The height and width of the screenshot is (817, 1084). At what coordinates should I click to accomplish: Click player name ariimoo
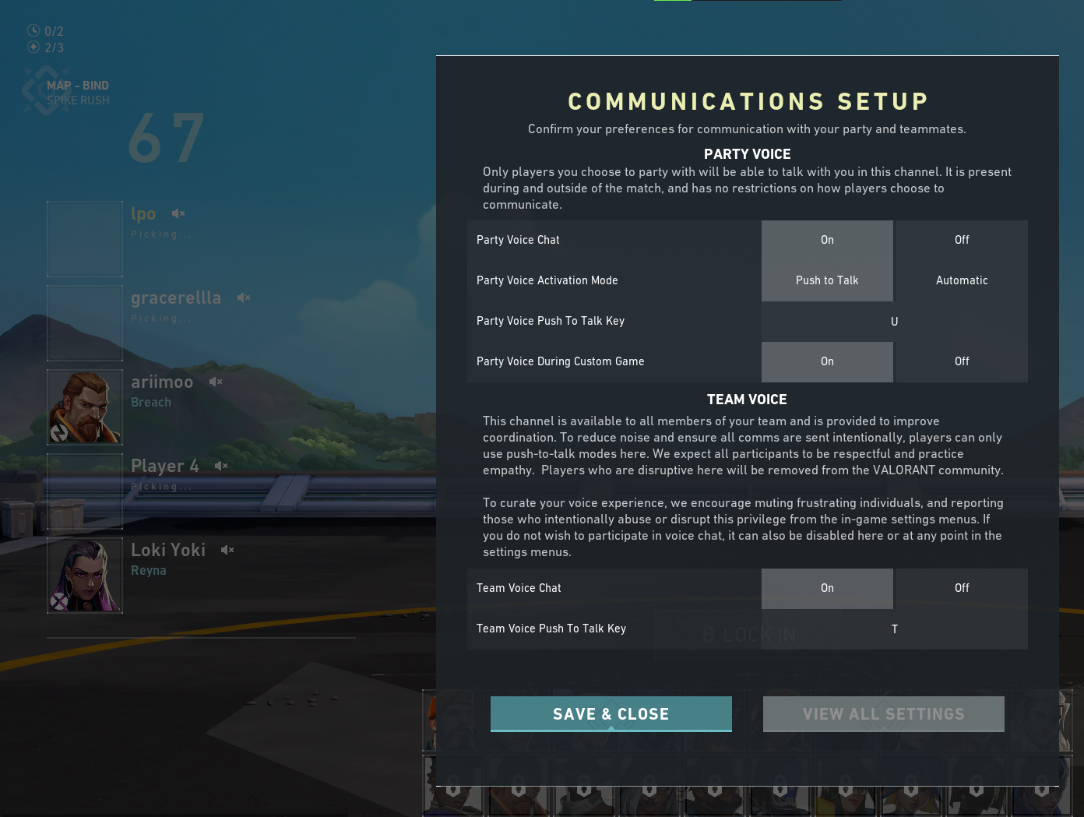coord(162,382)
